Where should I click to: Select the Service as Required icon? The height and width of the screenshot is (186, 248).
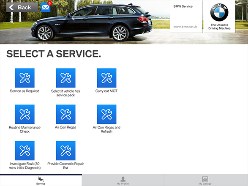pyautogui.click(x=25, y=78)
